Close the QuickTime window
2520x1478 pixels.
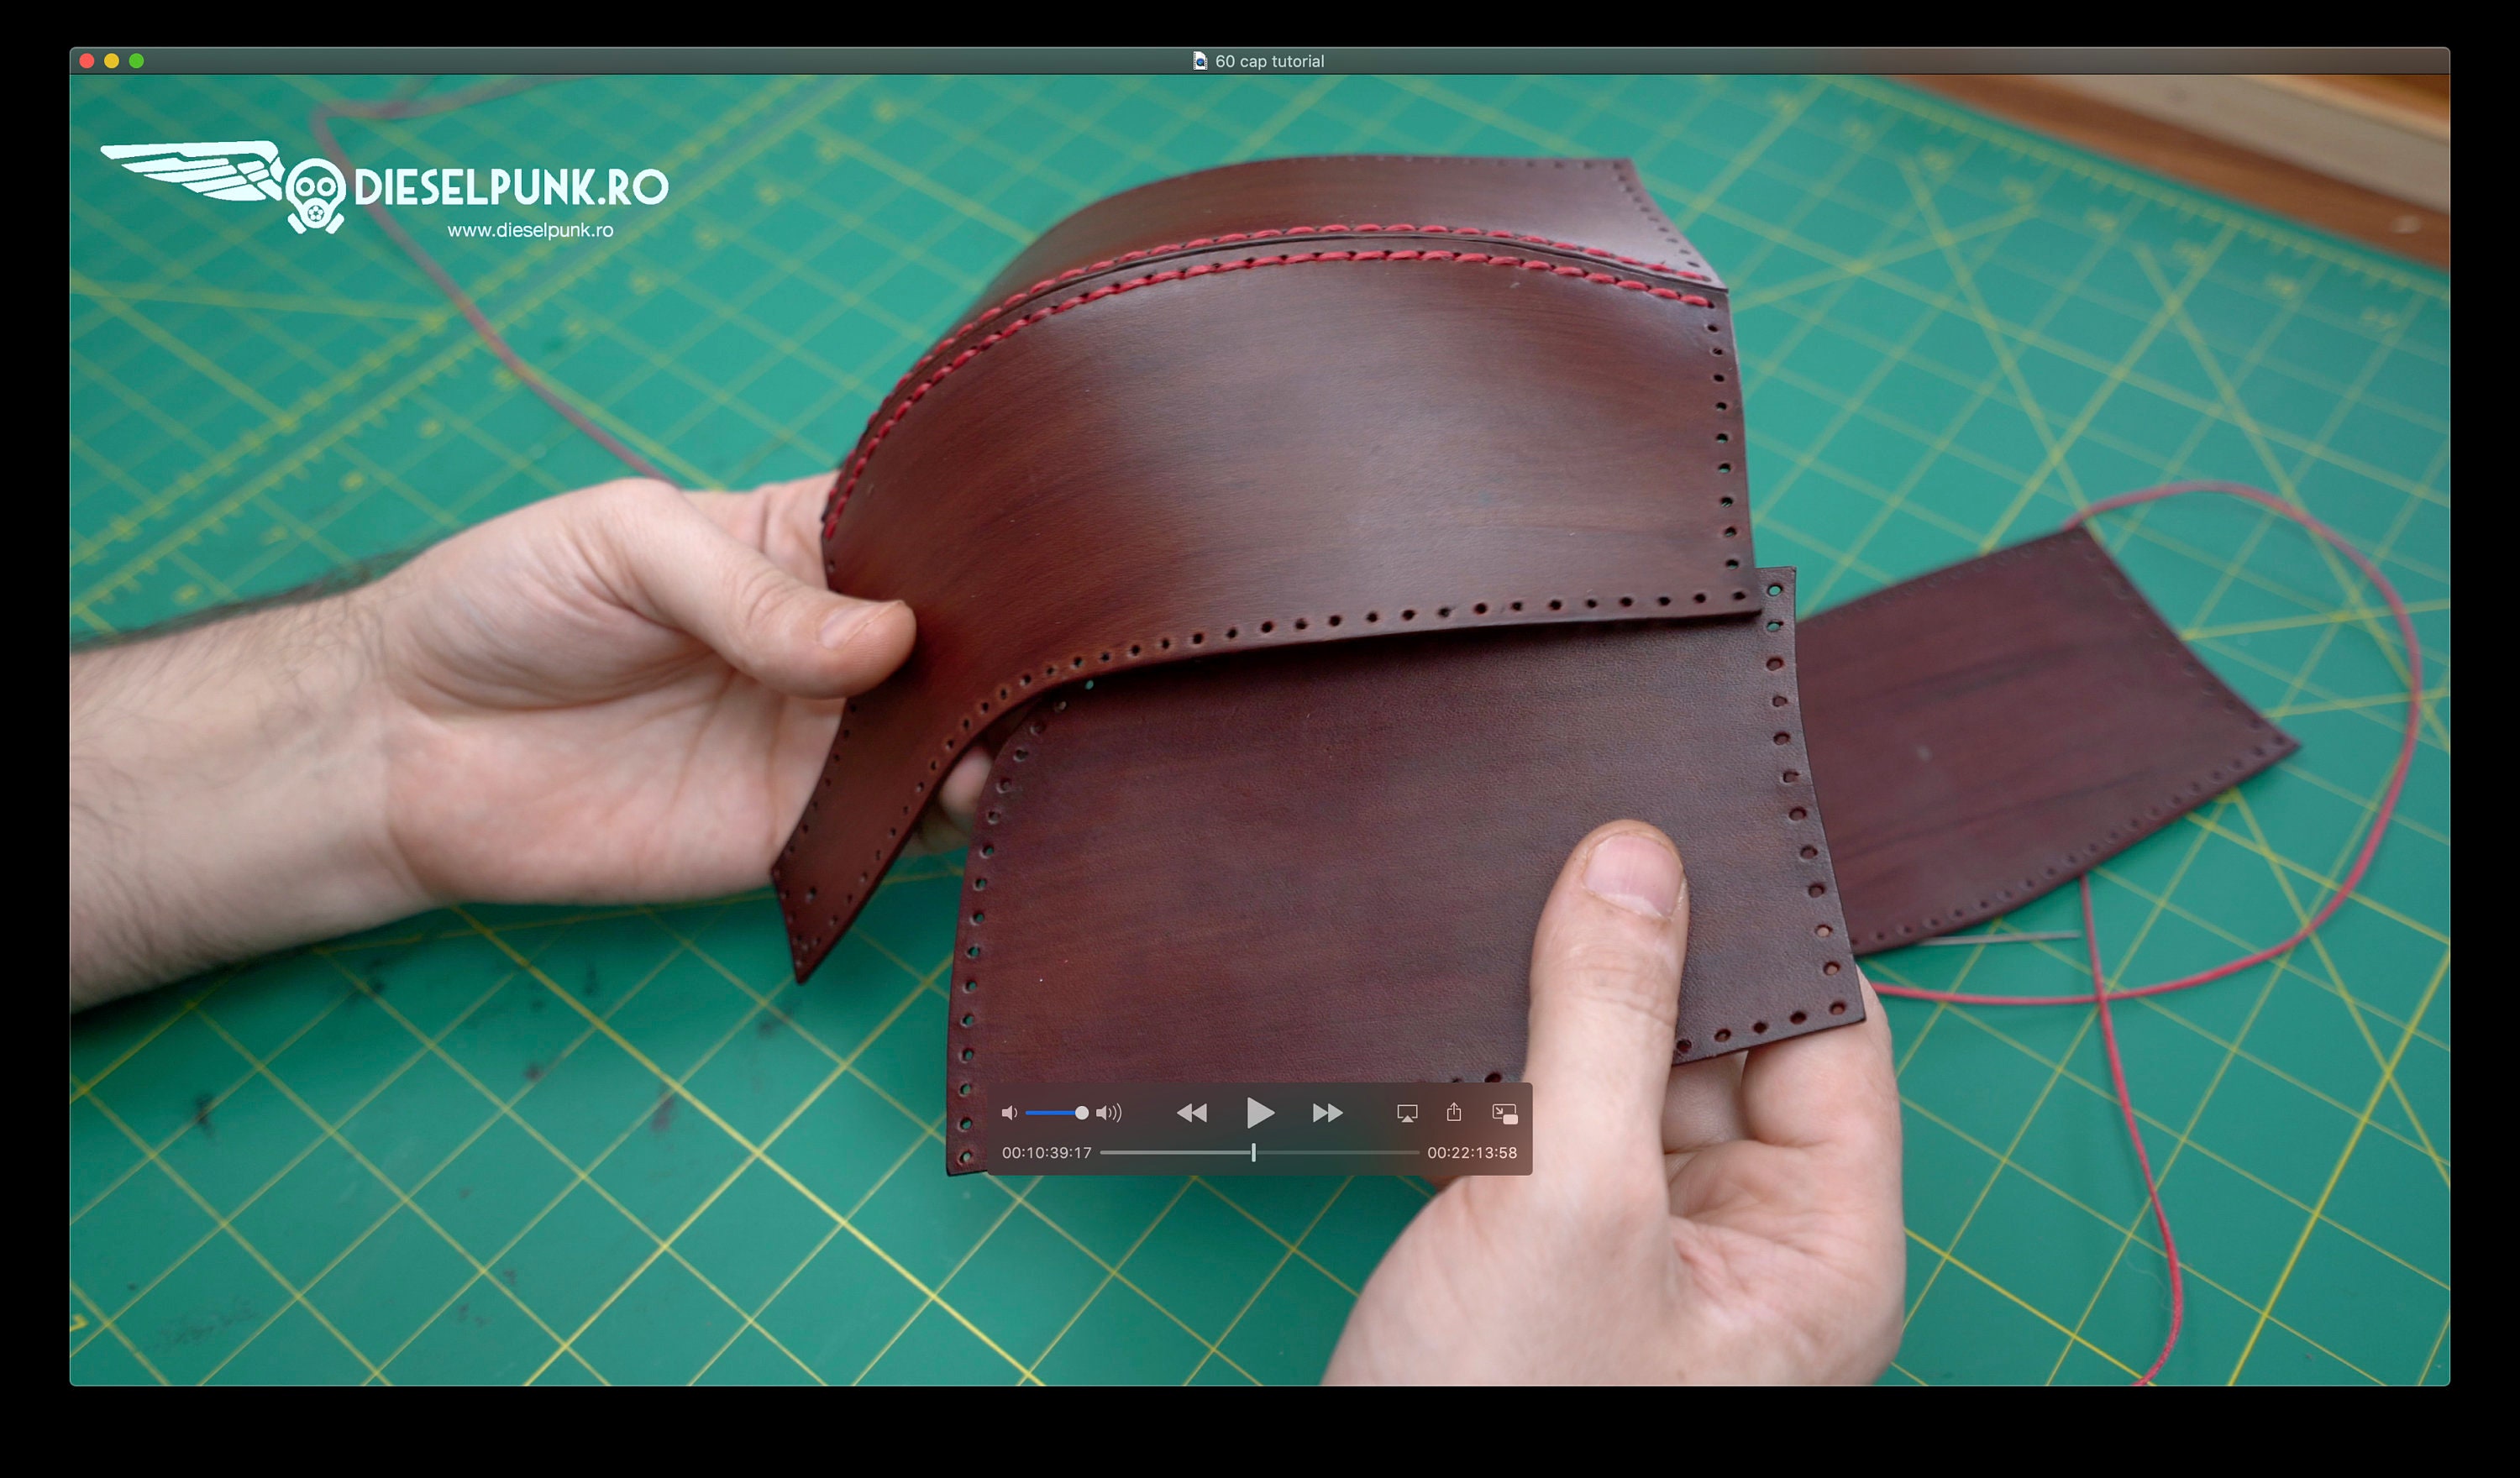point(87,61)
